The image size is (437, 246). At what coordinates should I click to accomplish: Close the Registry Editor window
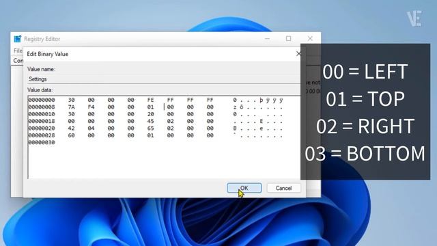310,38
